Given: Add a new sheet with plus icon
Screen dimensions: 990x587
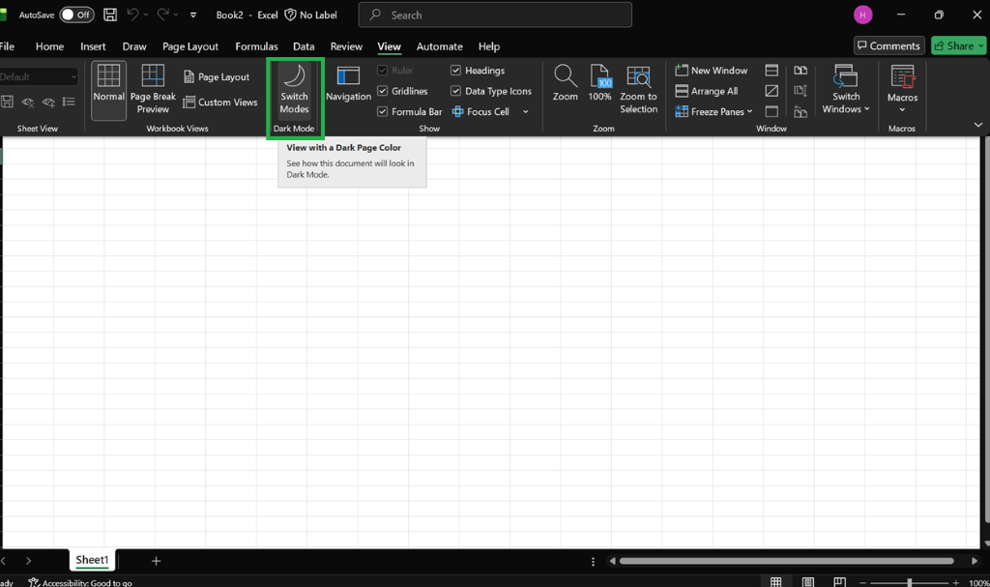Looking at the screenshot, I should point(156,561).
